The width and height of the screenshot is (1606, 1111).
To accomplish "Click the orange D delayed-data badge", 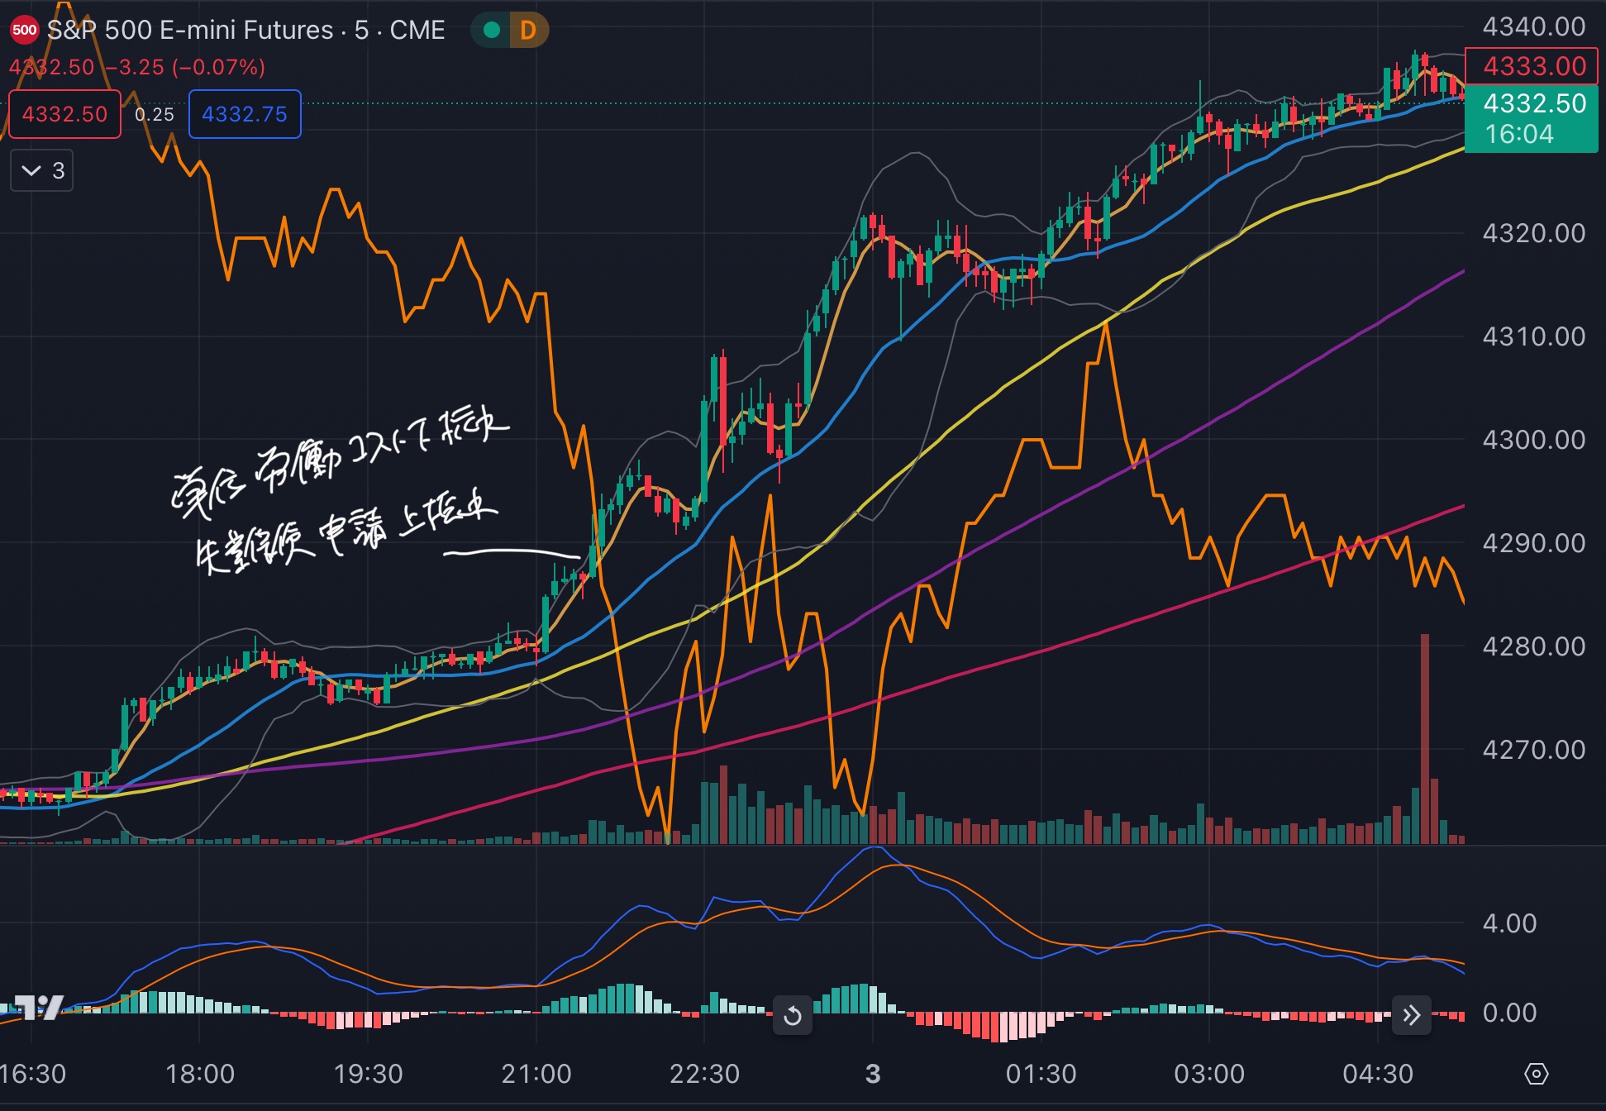I will tap(528, 31).
